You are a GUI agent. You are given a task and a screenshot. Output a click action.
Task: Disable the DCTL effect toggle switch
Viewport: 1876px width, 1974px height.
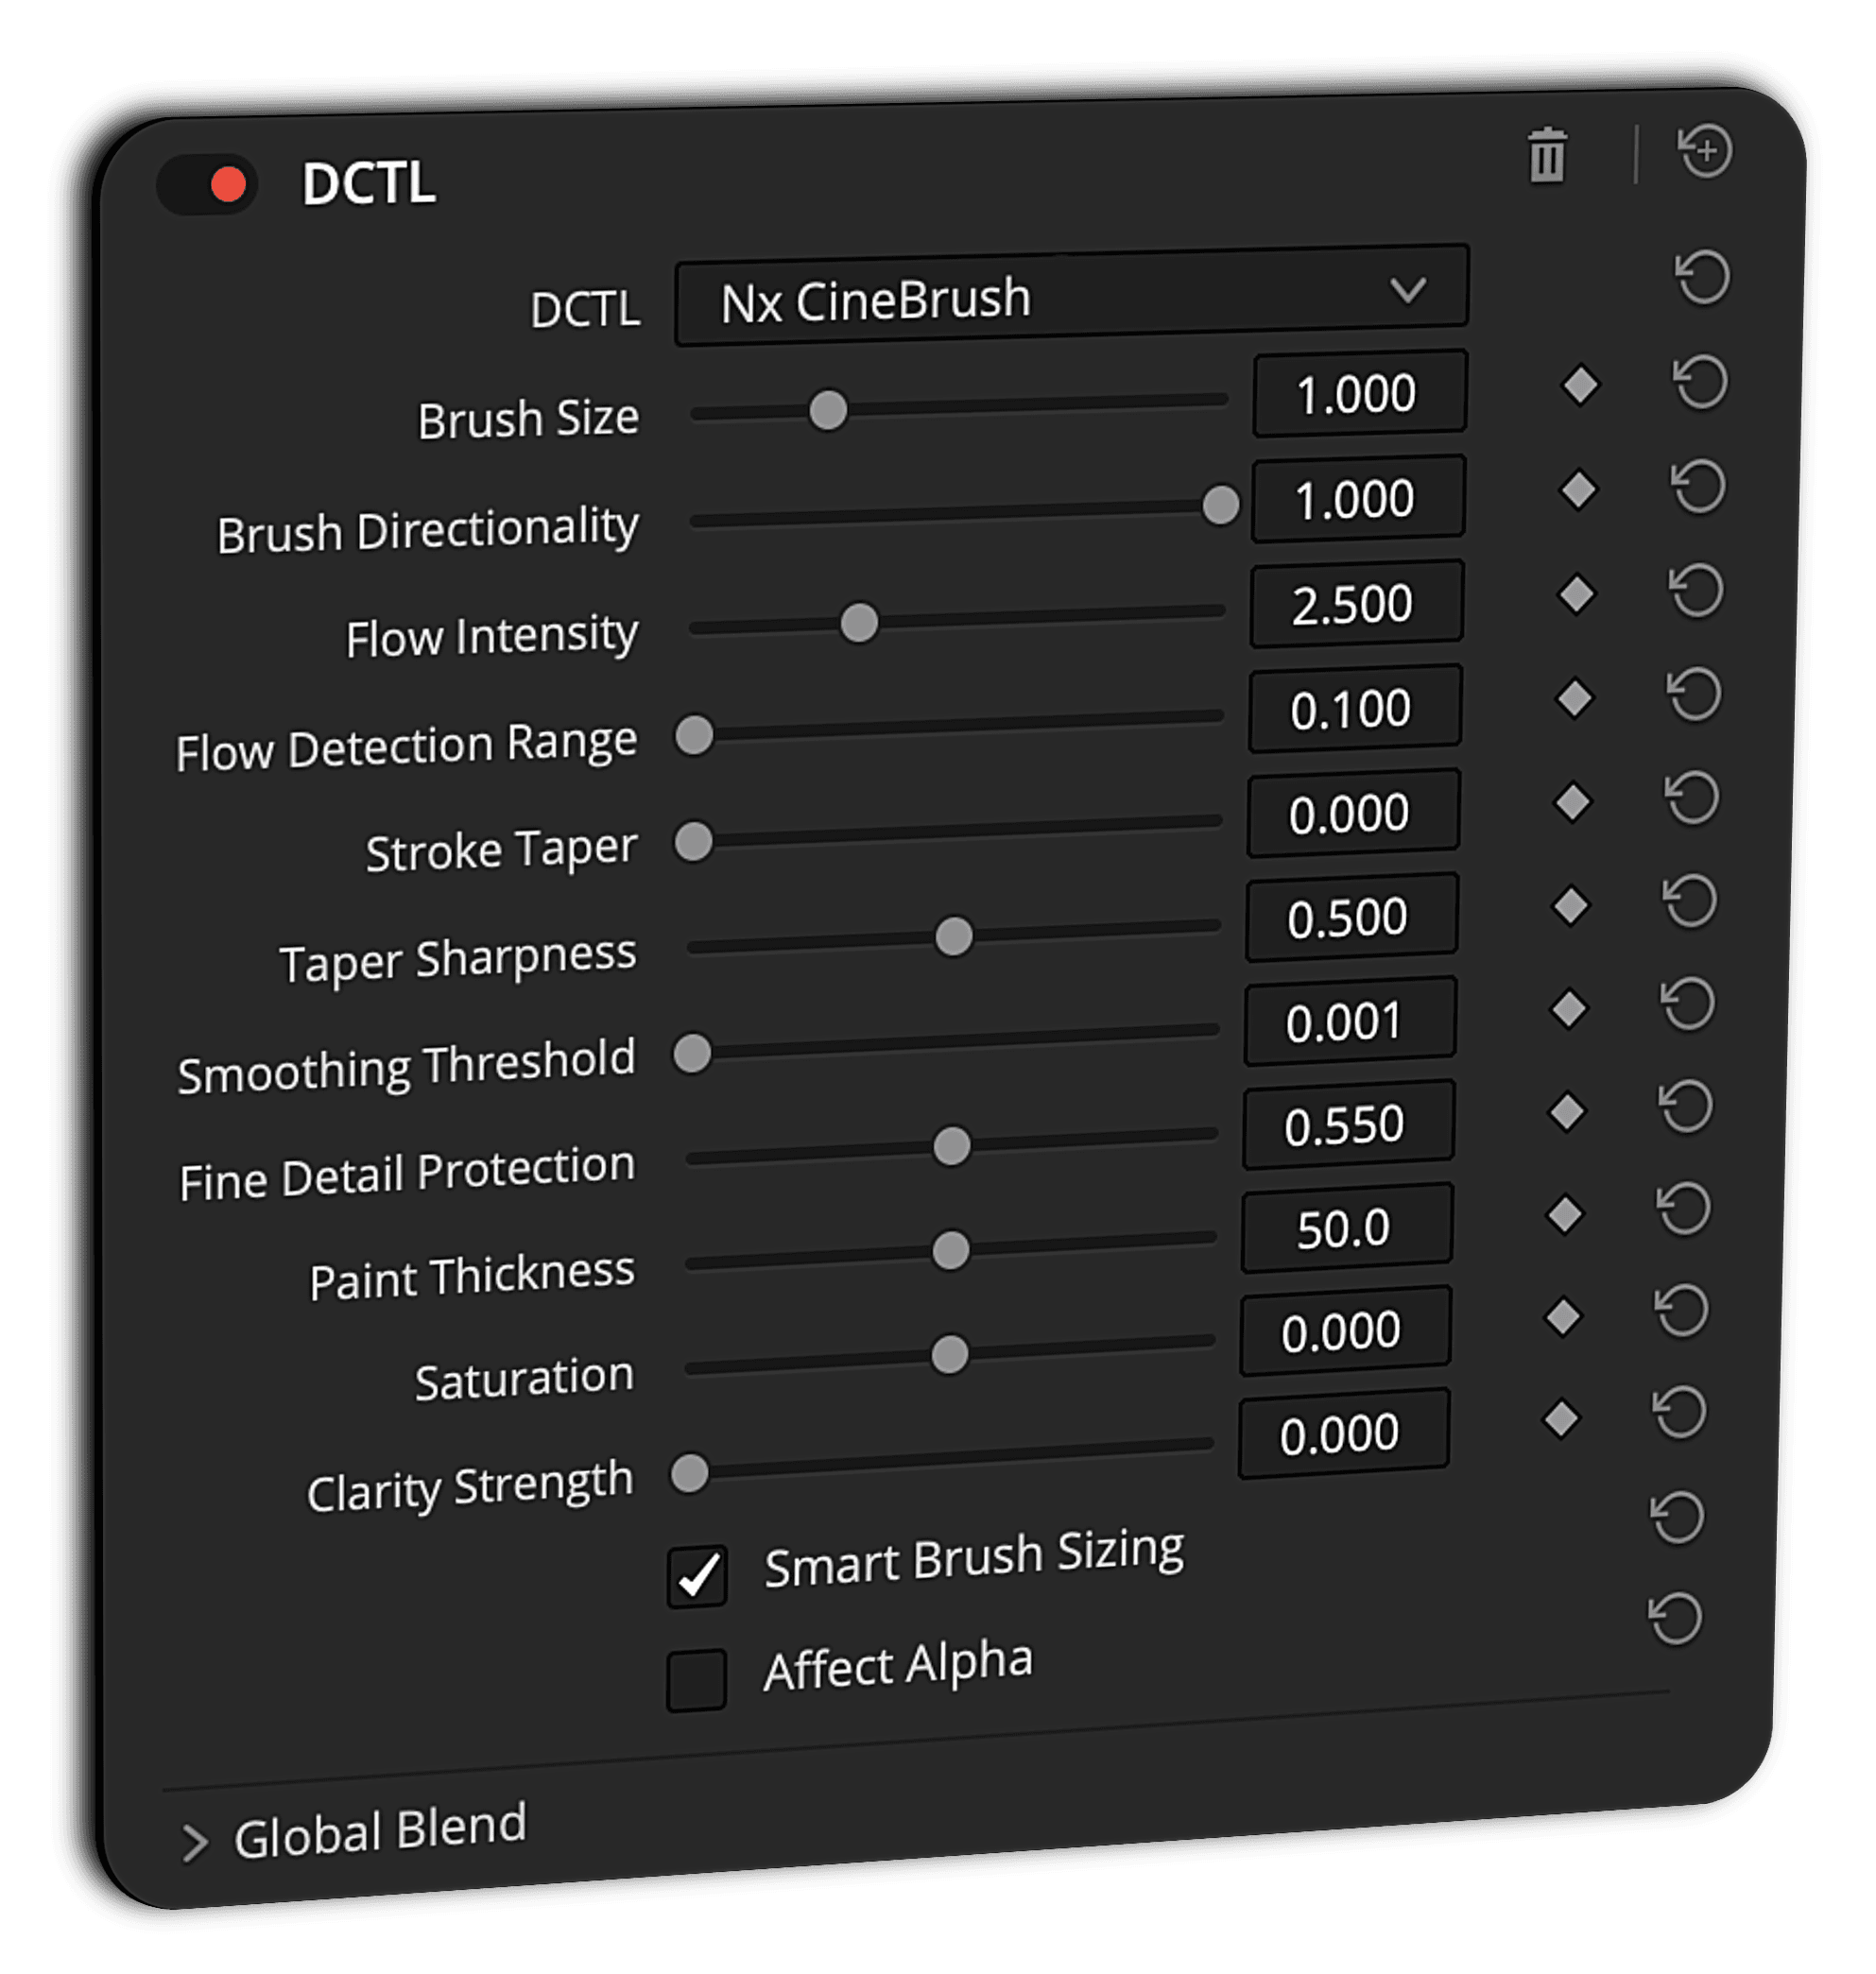(x=208, y=184)
